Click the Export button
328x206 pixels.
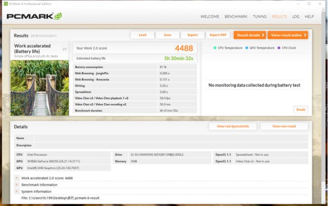[x=193, y=35]
